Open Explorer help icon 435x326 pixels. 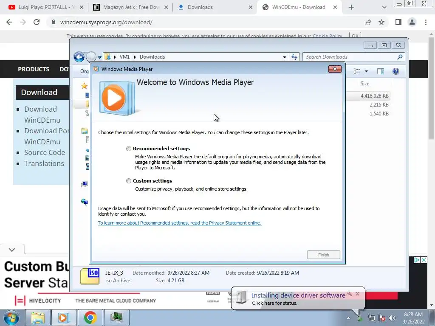coord(396,71)
